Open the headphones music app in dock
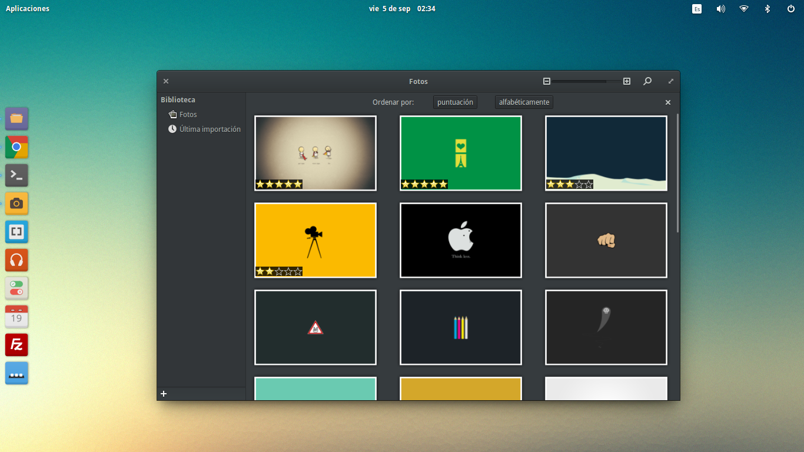Image resolution: width=804 pixels, height=452 pixels. pyautogui.click(x=16, y=260)
